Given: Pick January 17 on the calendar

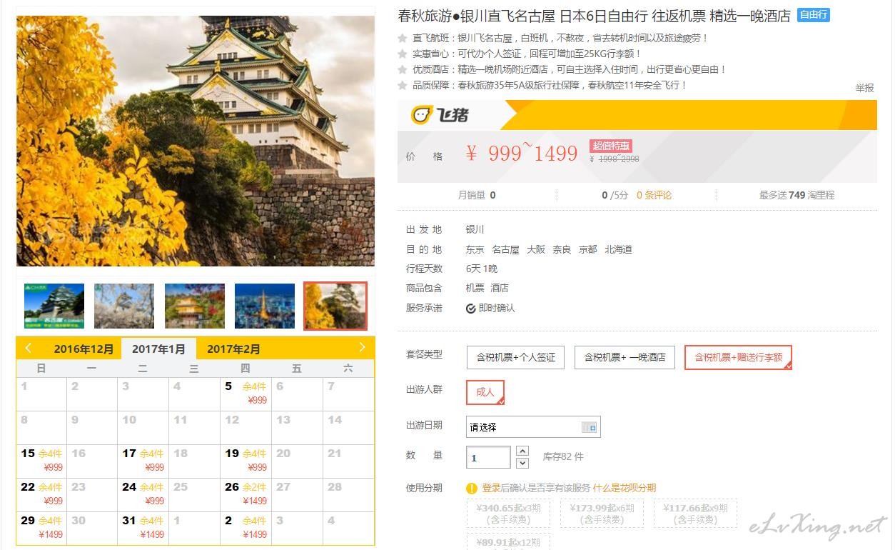Looking at the screenshot, I should coord(143,461).
